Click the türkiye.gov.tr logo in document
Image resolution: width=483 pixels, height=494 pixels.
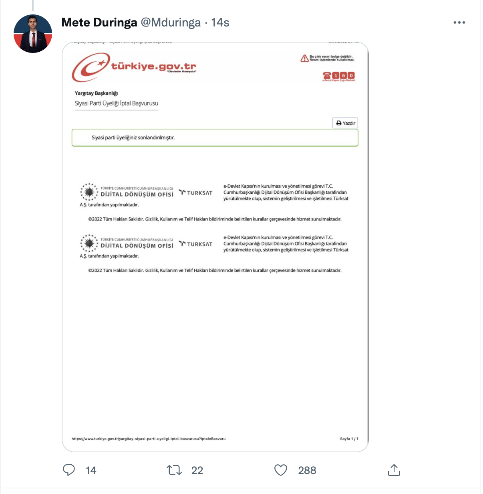[134, 67]
